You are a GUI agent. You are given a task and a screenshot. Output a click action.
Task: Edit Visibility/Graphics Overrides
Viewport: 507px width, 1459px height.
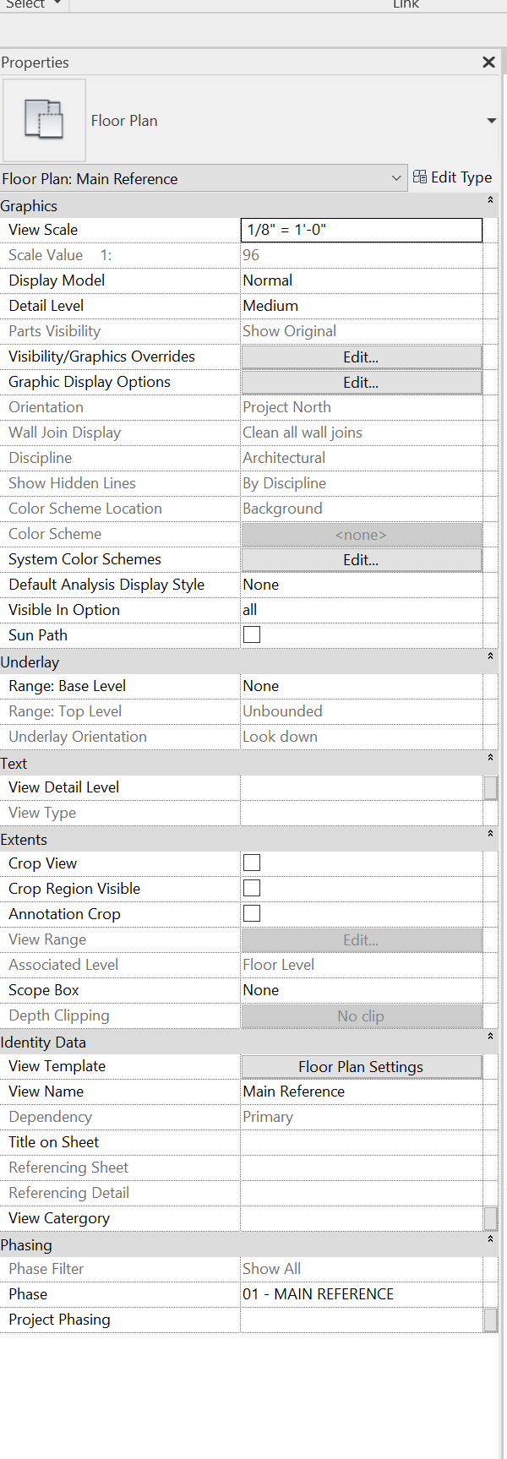coord(361,356)
